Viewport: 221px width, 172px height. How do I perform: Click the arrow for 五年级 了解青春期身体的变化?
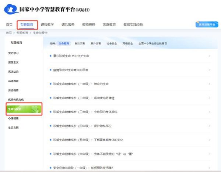pos(209,140)
